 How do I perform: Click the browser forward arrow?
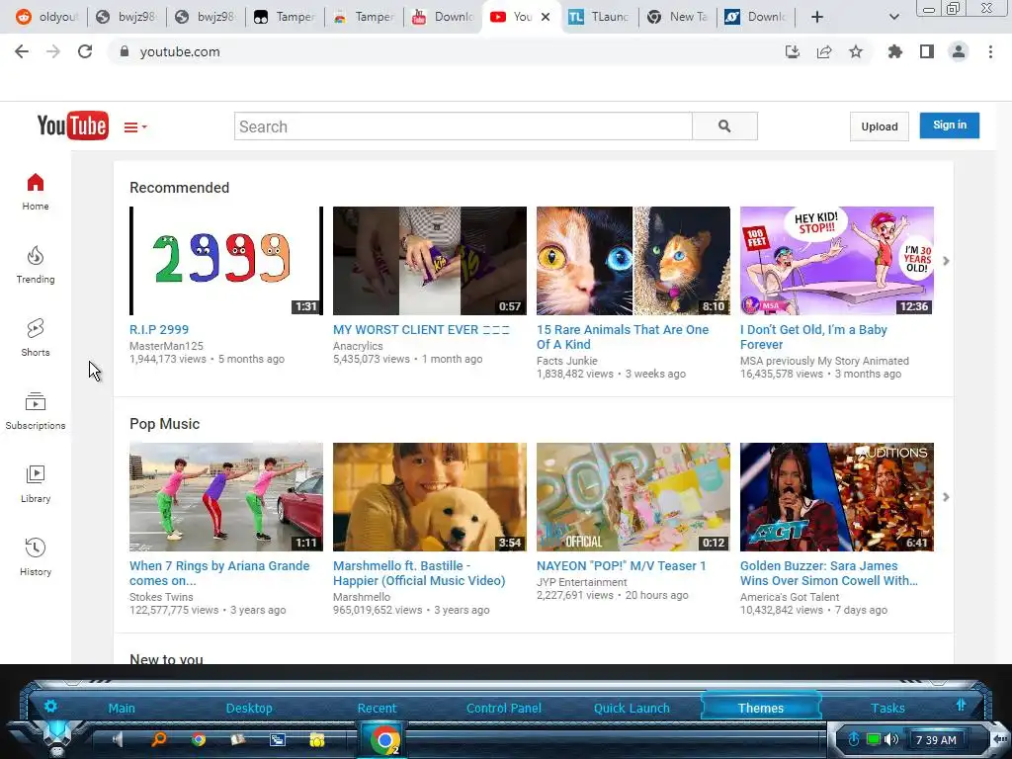click(x=53, y=51)
